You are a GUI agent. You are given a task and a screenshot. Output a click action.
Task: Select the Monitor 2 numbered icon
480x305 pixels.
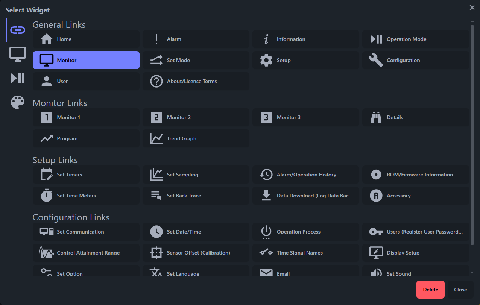[156, 117]
